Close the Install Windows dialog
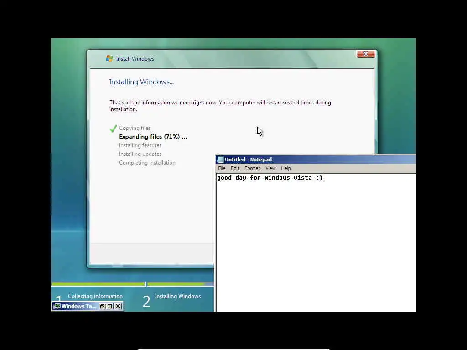This screenshot has height=350, width=467. [366, 54]
